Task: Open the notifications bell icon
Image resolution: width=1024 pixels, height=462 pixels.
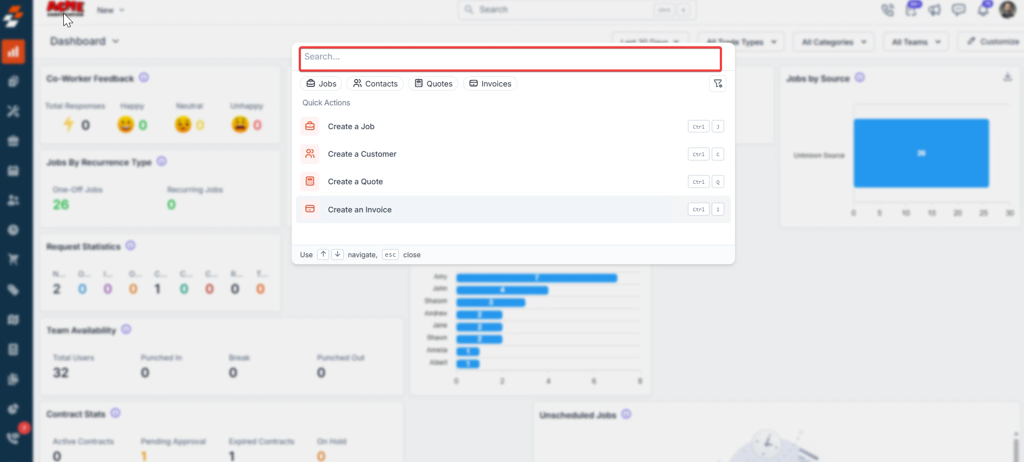Action: (x=983, y=10)
